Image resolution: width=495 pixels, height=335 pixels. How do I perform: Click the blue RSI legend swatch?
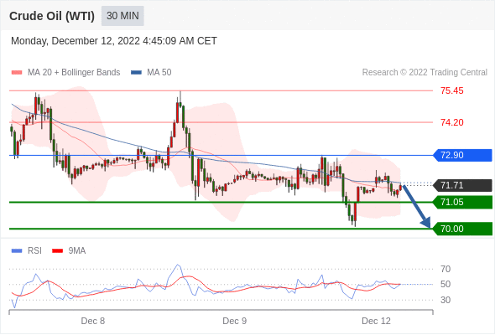coord(17,251)
